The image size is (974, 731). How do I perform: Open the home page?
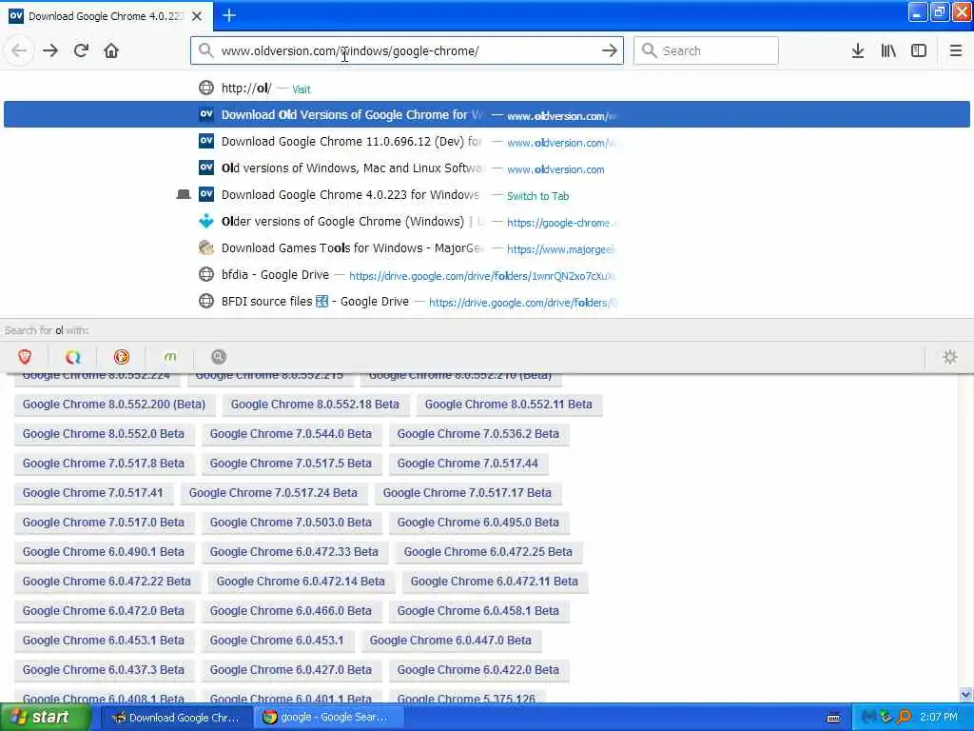coord(111,50)
